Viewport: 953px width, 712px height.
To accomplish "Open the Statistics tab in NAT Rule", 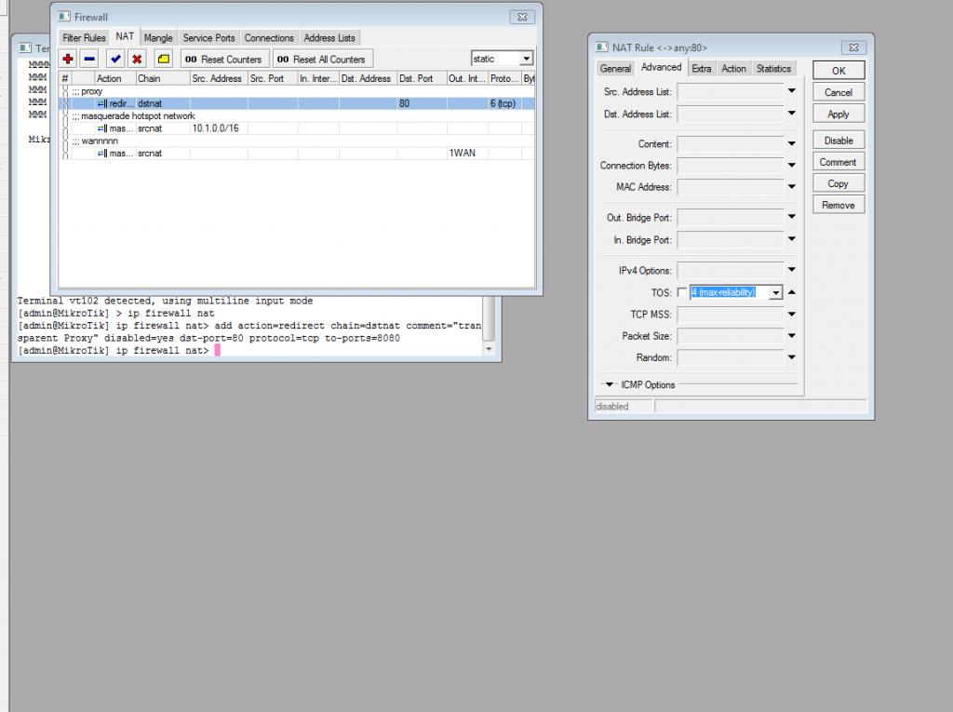I will coord(773,68).
